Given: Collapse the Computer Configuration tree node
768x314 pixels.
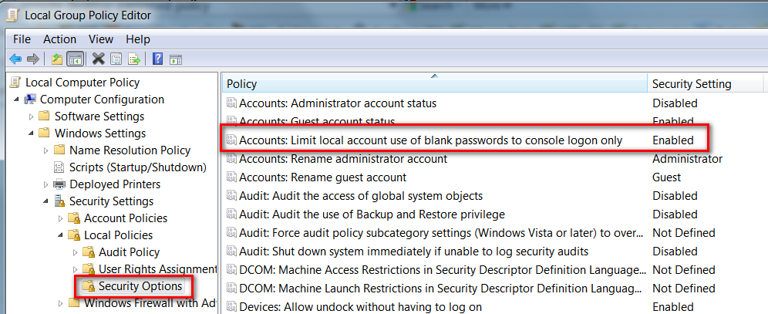Looking at the screenshot, I should [x=16, y=100].
